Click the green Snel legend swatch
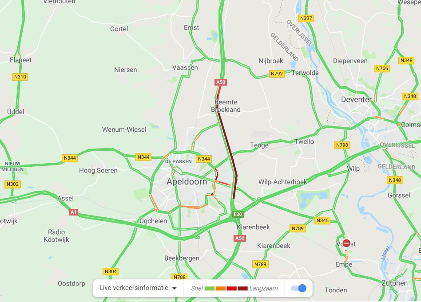This screenshot has width=421, height=302. 210,289
